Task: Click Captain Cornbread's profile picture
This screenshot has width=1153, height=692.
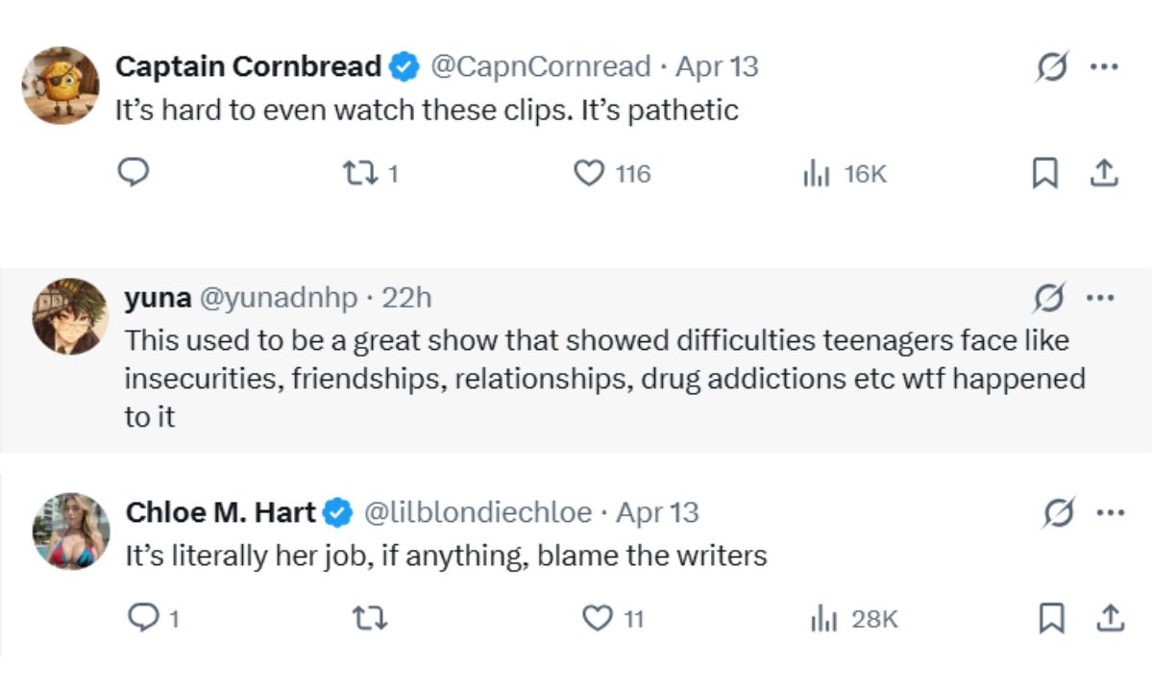Action: [x=61, y=85]
